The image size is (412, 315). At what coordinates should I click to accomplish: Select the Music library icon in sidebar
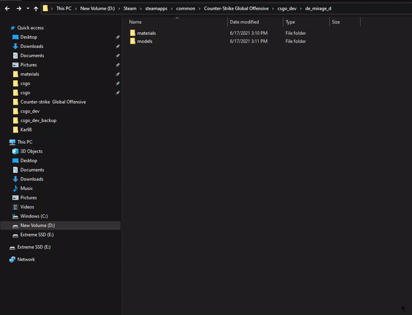(x=13, y=188)
